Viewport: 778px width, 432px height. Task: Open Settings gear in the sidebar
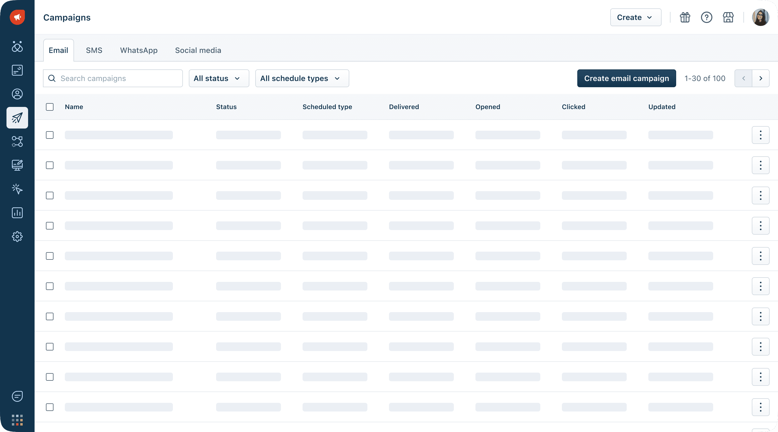click(17, 236)
